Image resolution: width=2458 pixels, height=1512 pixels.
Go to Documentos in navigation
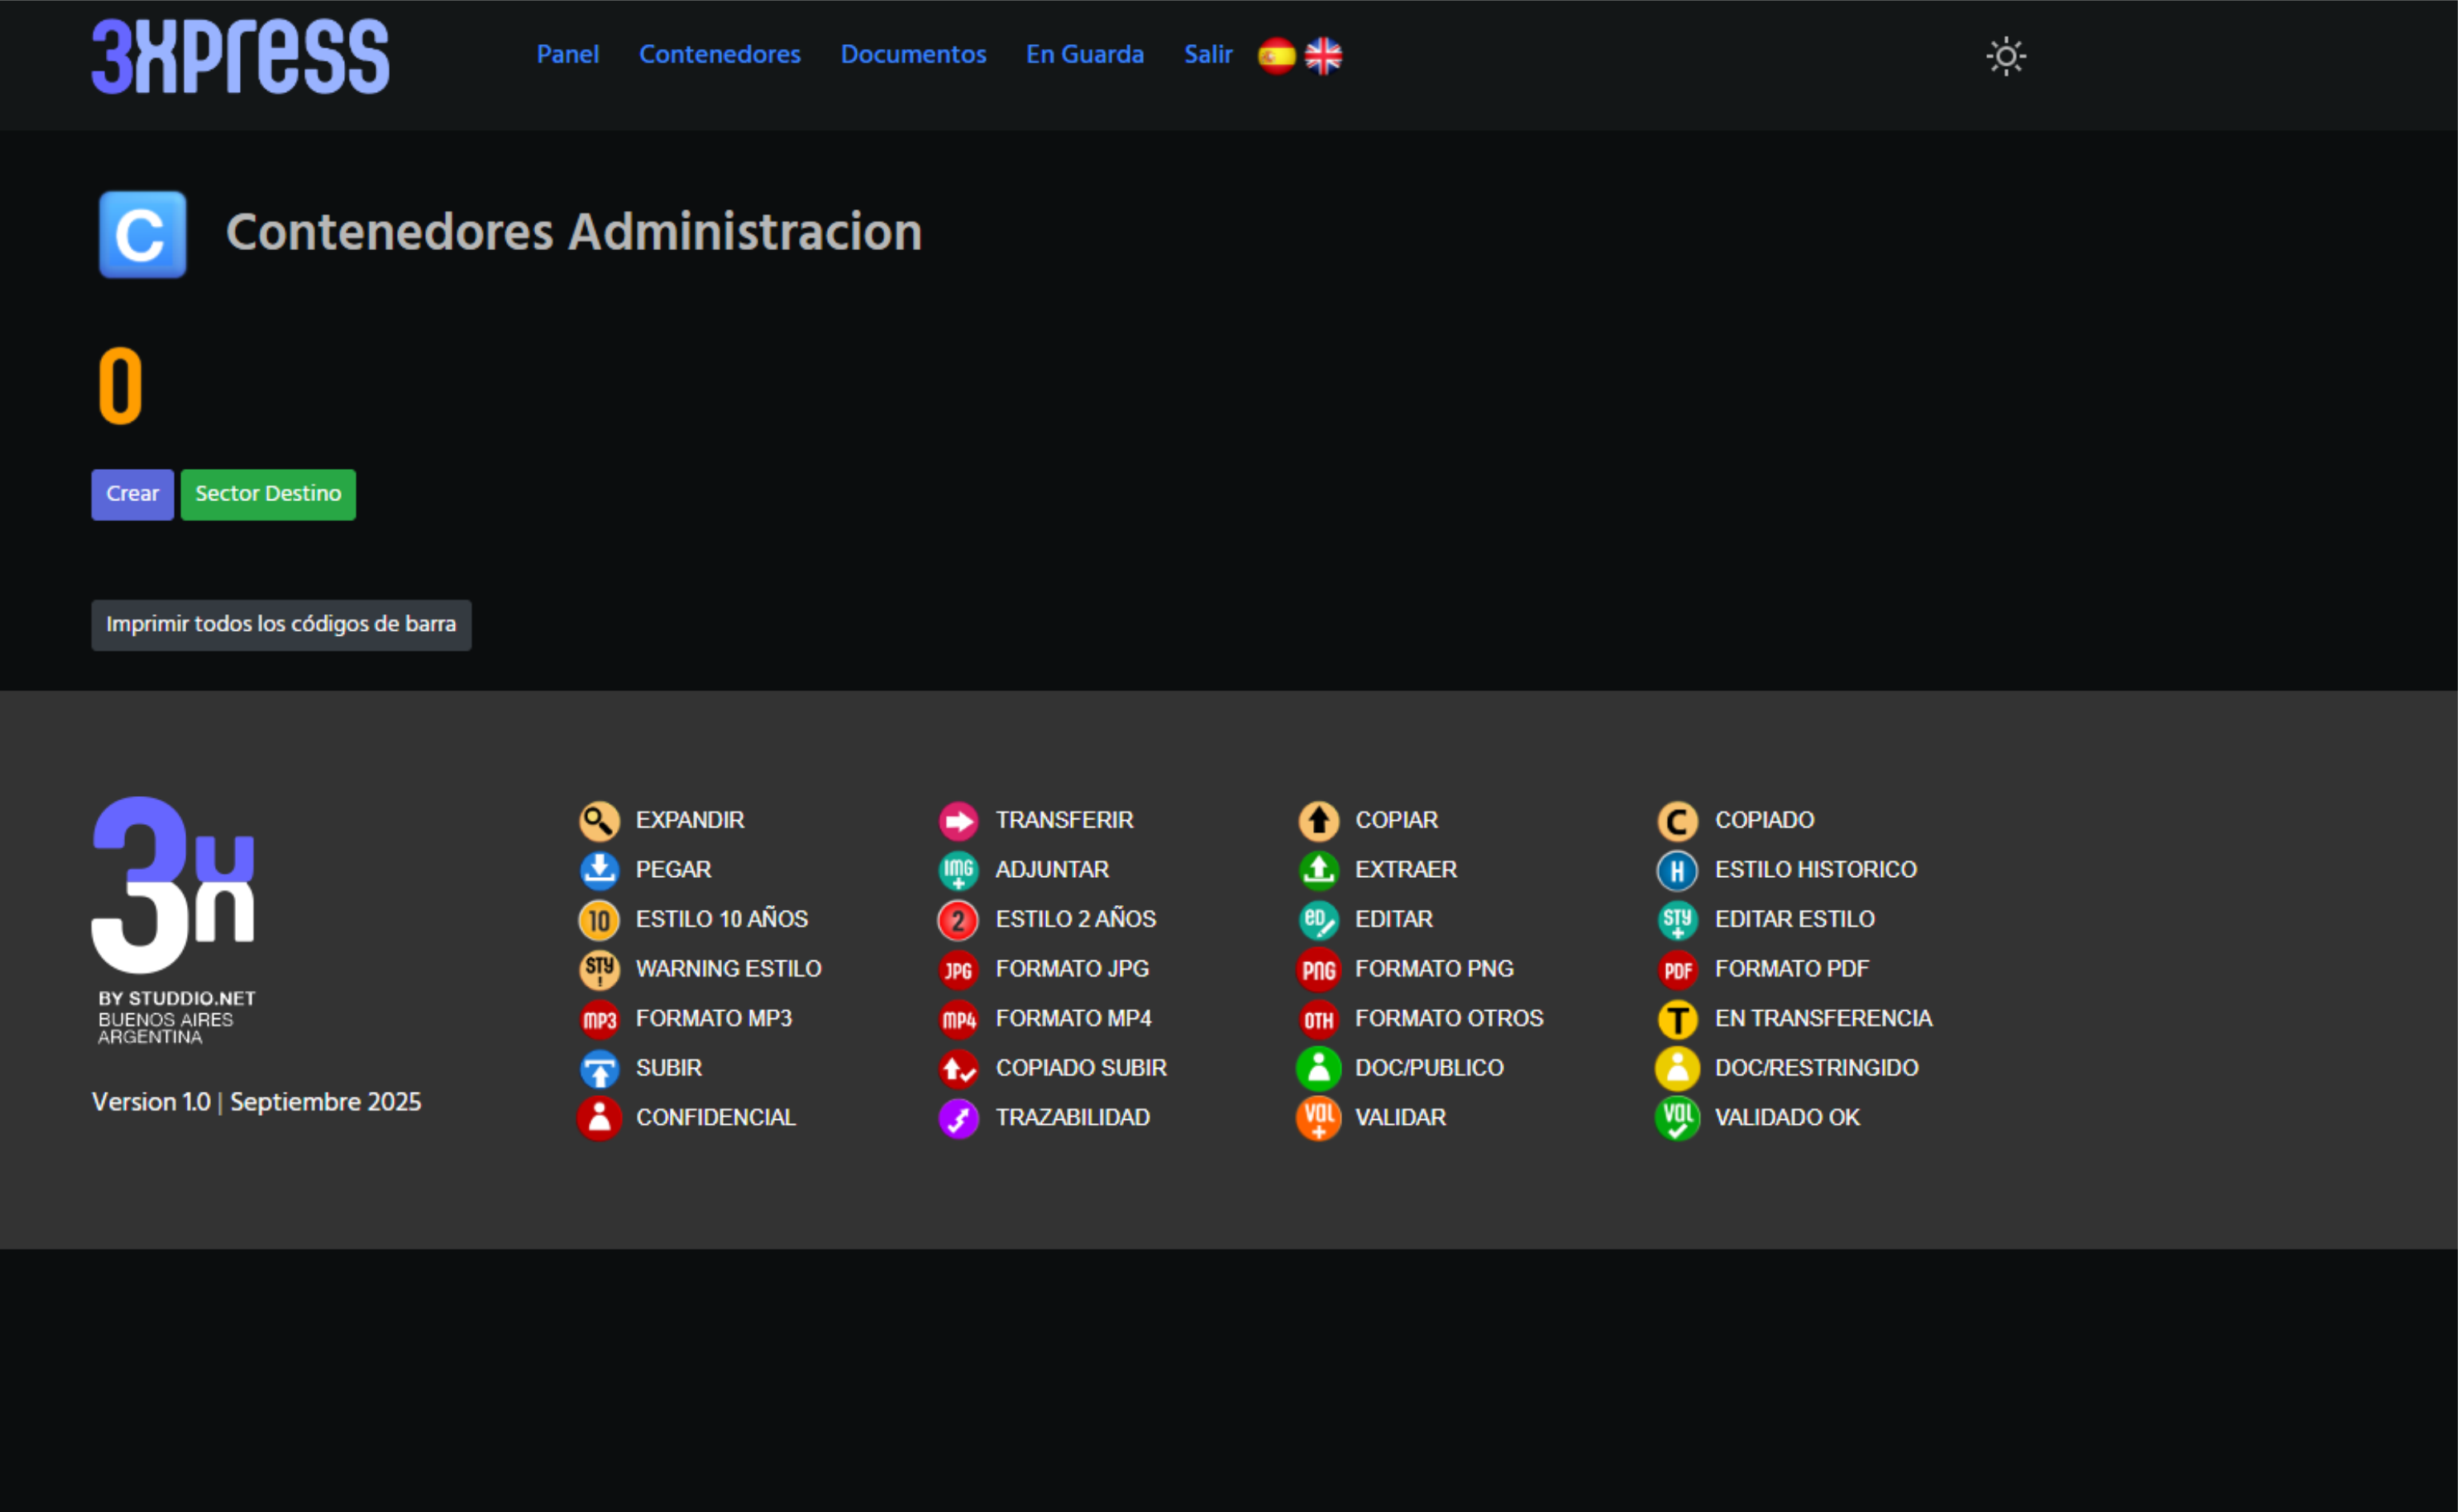point(912,54)
